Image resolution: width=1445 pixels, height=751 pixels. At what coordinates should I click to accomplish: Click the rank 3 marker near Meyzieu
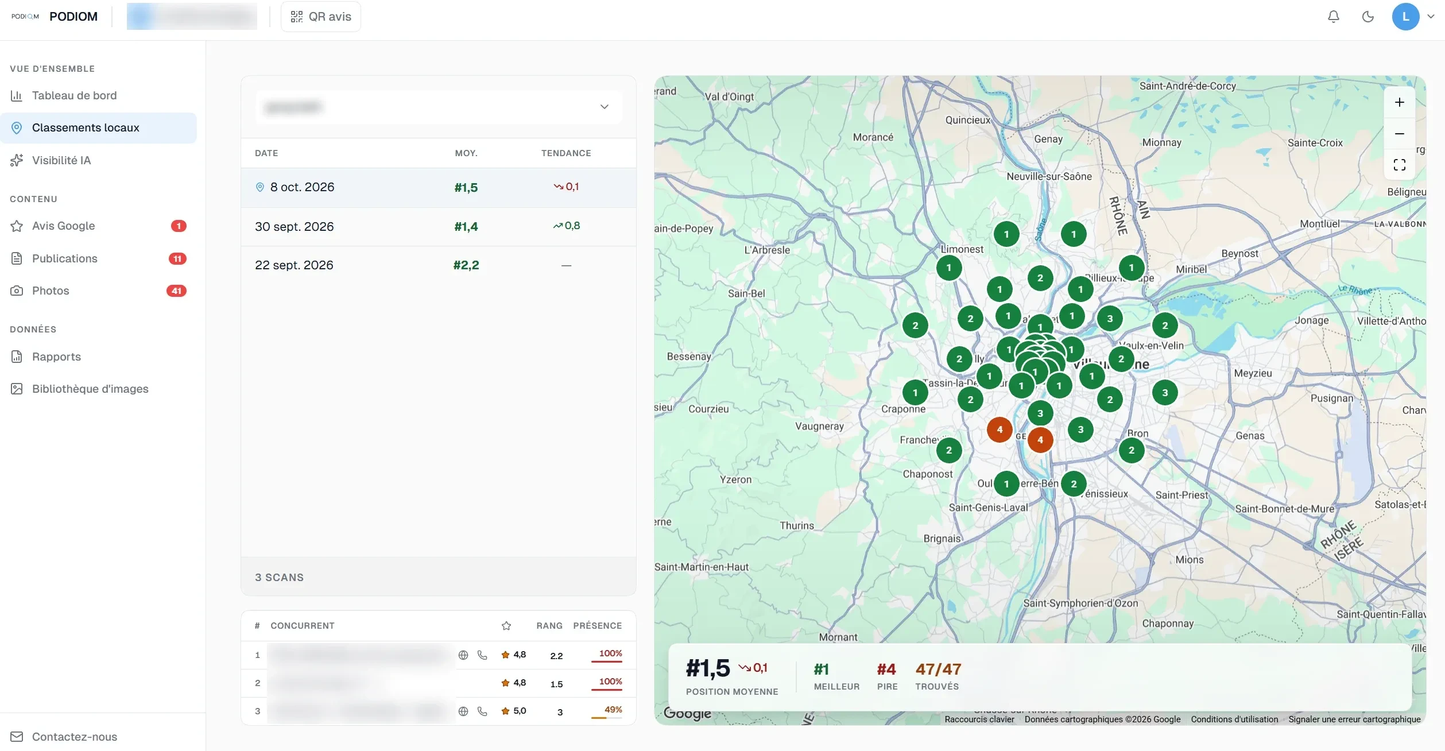point(1164,393)
